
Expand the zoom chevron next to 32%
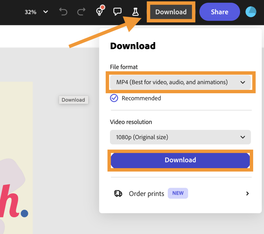tap(46, 12)
